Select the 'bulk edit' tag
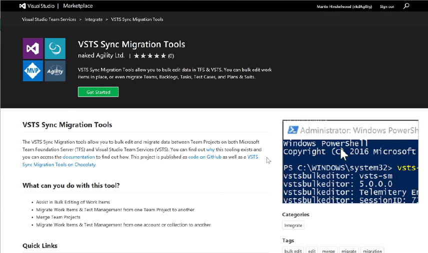Image resolution: width=428 pixels, height=253 pixels. tap(293, 251)
